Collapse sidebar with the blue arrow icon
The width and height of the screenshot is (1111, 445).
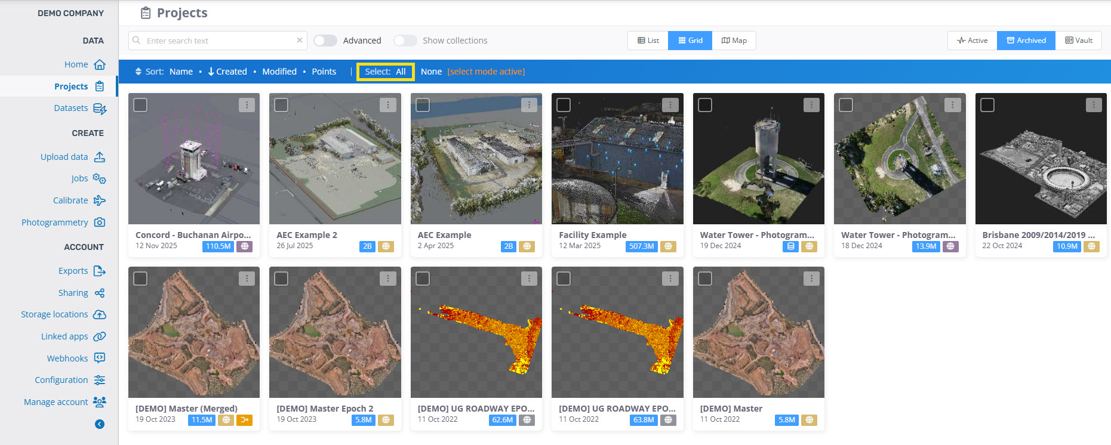[100, 424]
